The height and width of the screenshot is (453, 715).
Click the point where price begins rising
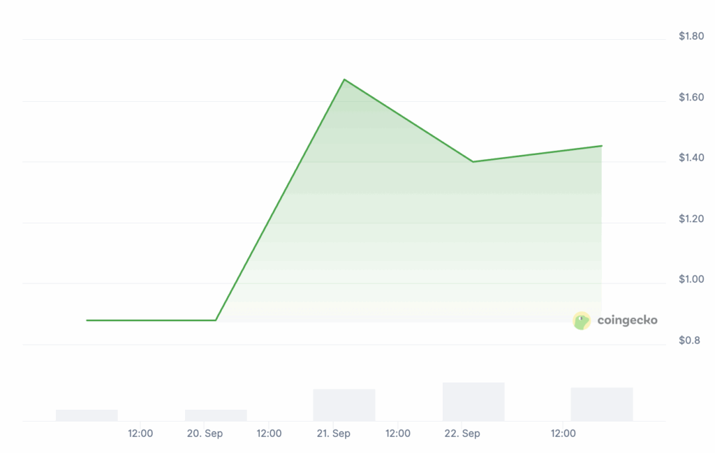click(x=216, y=320)
